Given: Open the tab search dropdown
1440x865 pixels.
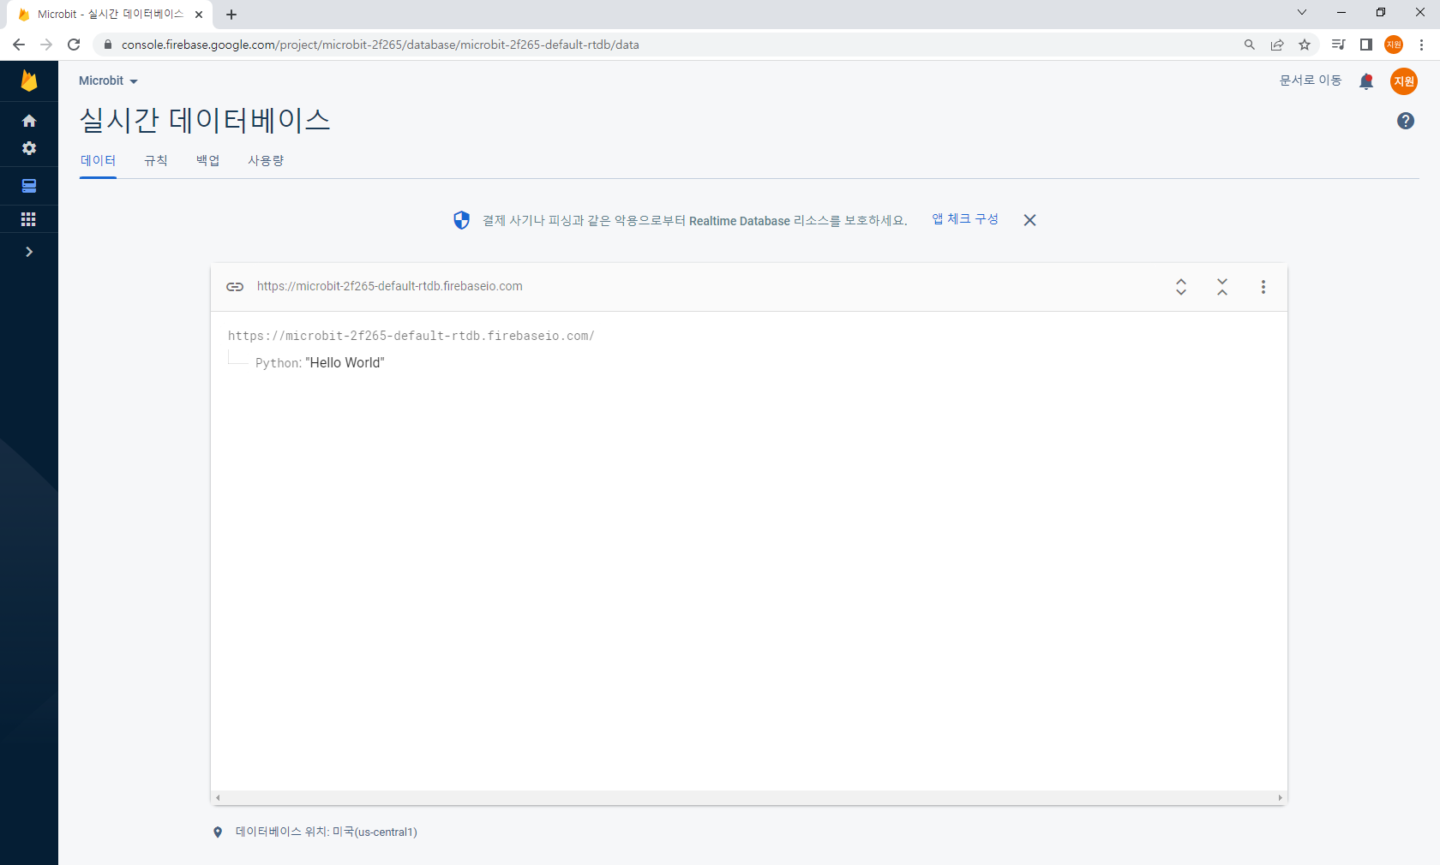Looking at the screenshot, I should coord(1302,12).
